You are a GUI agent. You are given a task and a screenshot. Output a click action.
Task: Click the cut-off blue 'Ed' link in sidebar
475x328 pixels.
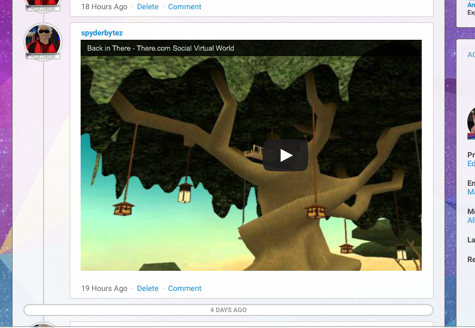pyautogui.click(x=471, y=163)
